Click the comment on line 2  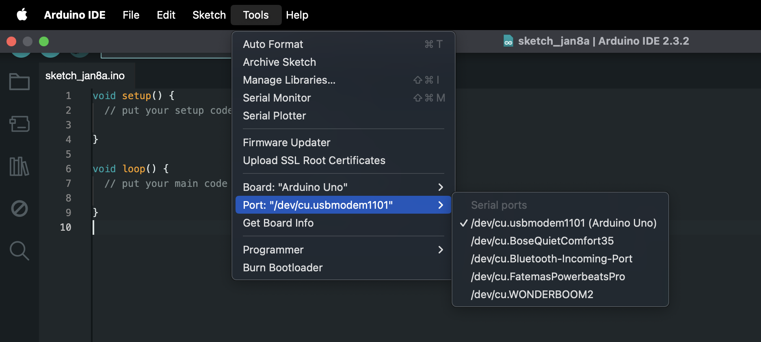click(168, 110)
